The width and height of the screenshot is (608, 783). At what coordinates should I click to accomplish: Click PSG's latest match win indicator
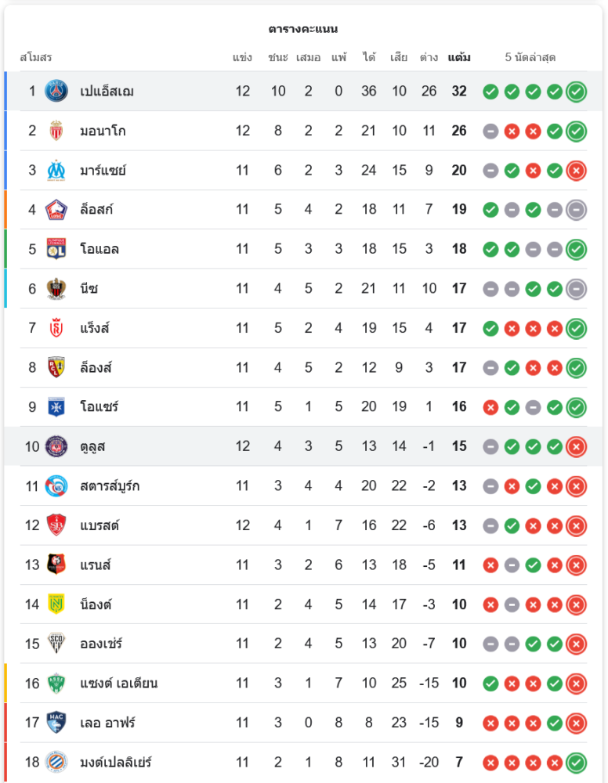(576, 92)
